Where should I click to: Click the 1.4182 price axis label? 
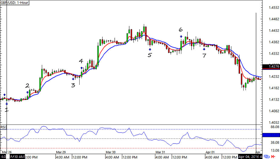pos(274,88)
